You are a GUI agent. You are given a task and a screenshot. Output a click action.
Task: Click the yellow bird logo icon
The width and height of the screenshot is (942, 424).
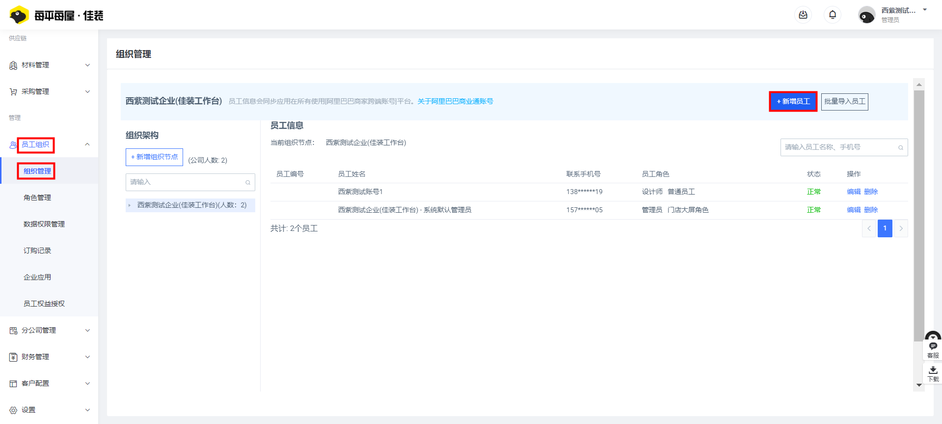coord(19,15)
